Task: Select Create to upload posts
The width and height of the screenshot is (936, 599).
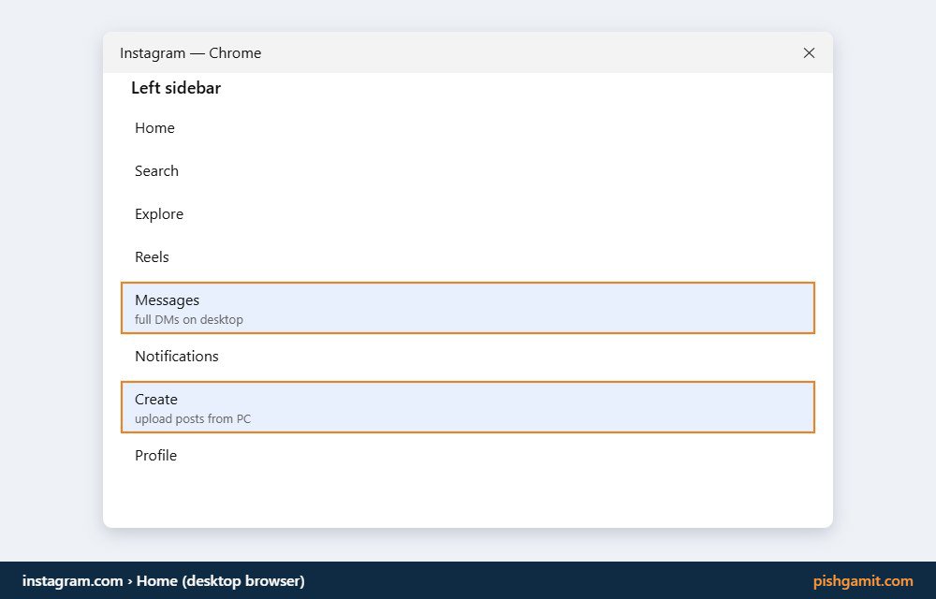Action: [467, 407]
